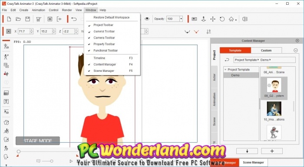Click the grid transform icon beside X field
Image resolution: width=304 pixels, height=167 pixels.
tap(9, 31)
